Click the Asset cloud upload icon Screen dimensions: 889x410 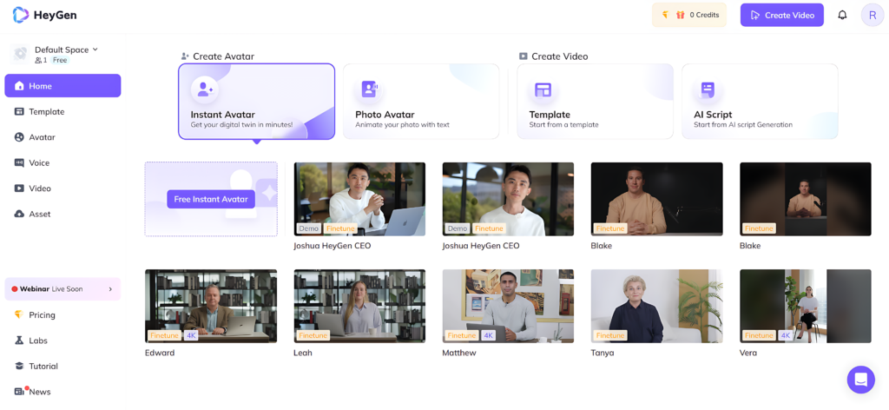tap(19, 214)
